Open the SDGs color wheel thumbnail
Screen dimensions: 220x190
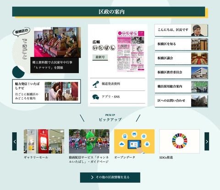pyautogui.click(x=180, y=141)
